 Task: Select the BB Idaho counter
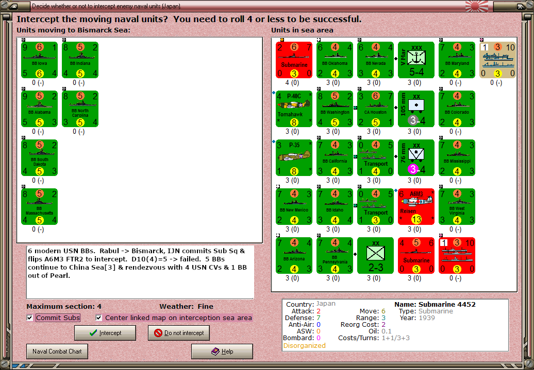pos(335,207)
